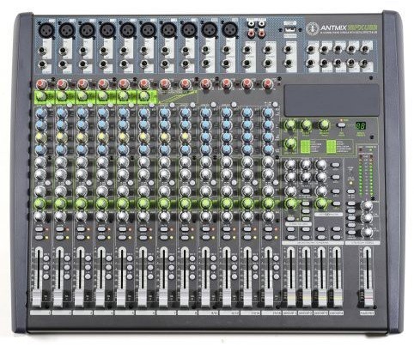Image resolution: width=414 pixels, height=346 pixels.
Task: Click channel 13/14 red gain knob
Action: click(247, 84)
